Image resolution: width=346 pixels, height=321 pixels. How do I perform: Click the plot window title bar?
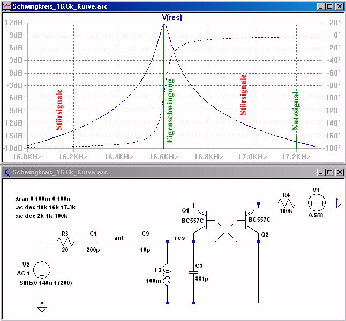172,6
